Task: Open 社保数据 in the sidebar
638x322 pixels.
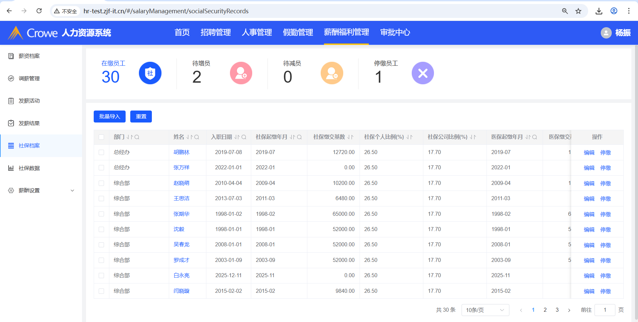Action: click(x=29, y=168)
